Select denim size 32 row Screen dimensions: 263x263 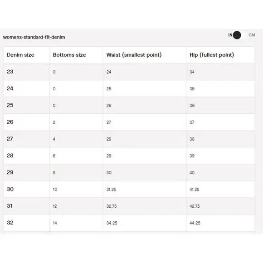coord(129,223)
